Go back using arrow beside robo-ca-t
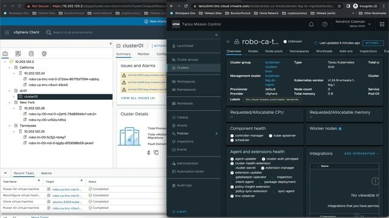 229,42
